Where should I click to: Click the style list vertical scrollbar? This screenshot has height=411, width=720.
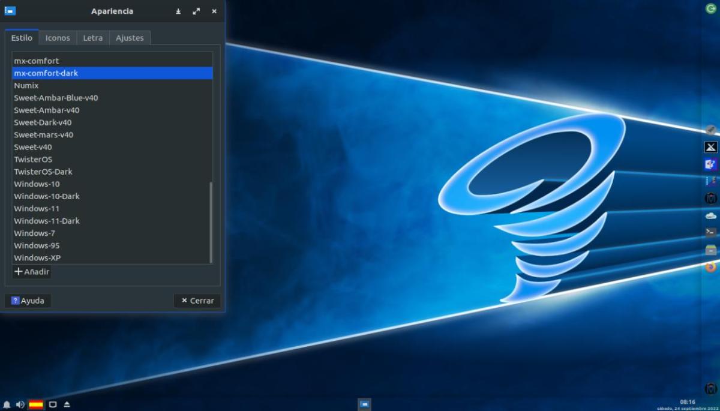click(211, 222)
